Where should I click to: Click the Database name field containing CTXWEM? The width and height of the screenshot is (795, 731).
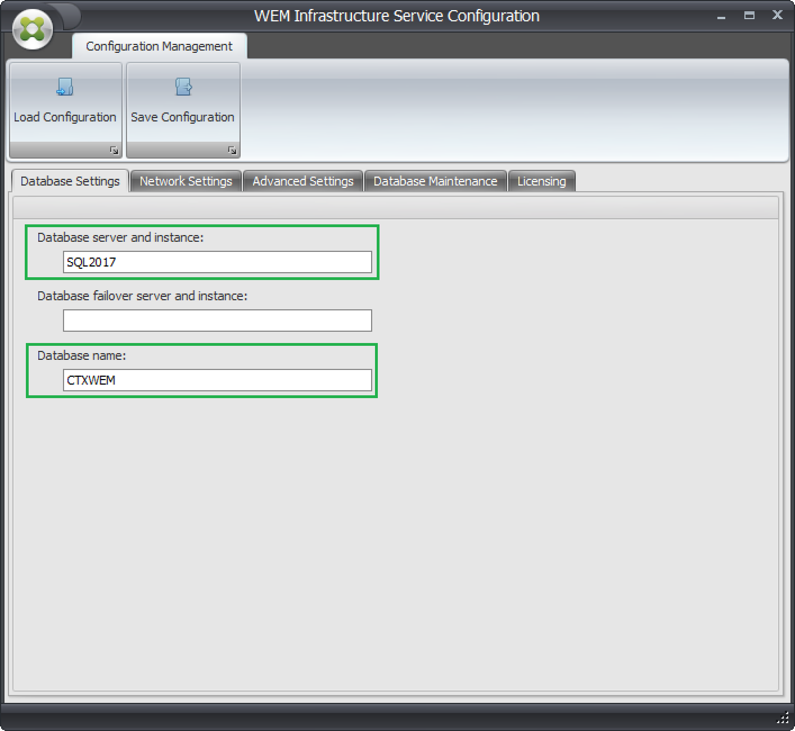pos(217,380)
